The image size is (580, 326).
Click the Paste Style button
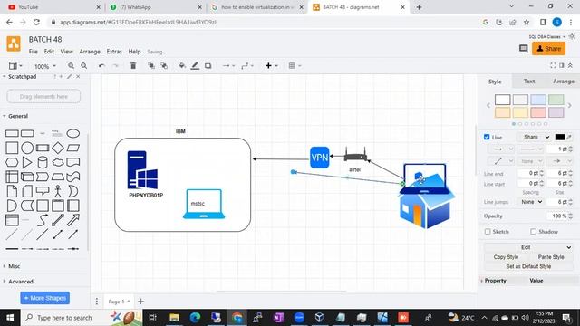coord(551,257)
